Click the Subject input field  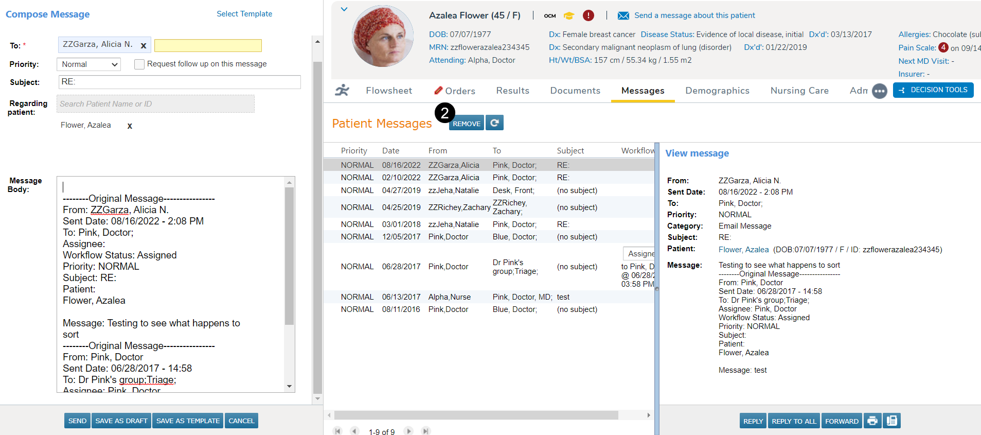pyautogui.click(x=180, y=82)
